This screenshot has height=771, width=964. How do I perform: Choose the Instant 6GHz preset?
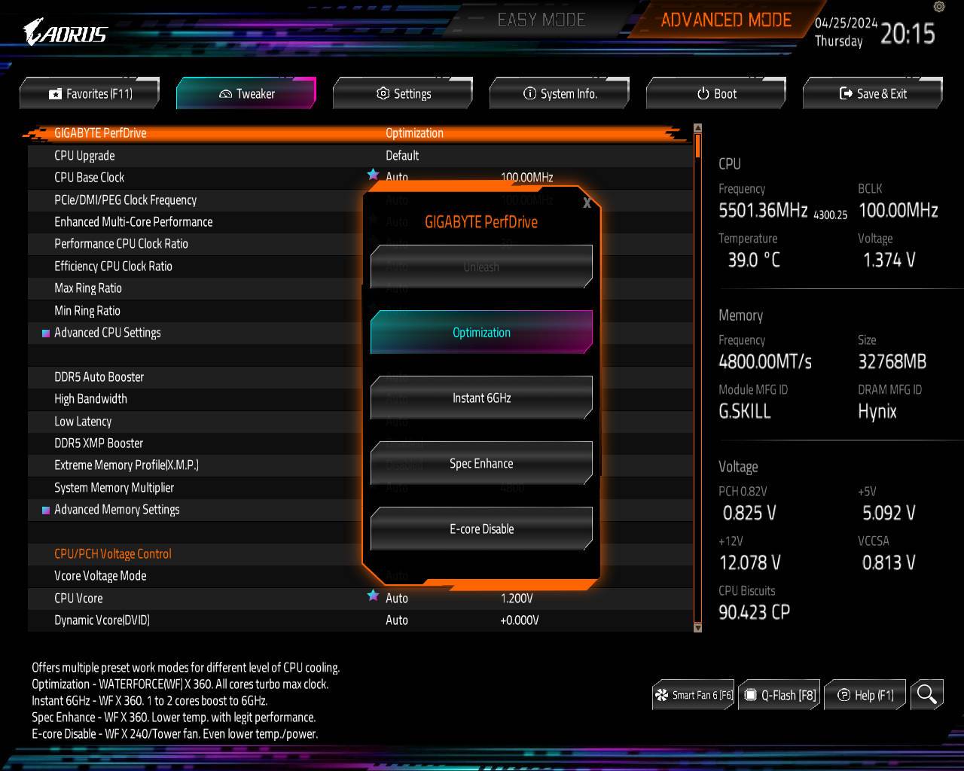tap(481, 398)
